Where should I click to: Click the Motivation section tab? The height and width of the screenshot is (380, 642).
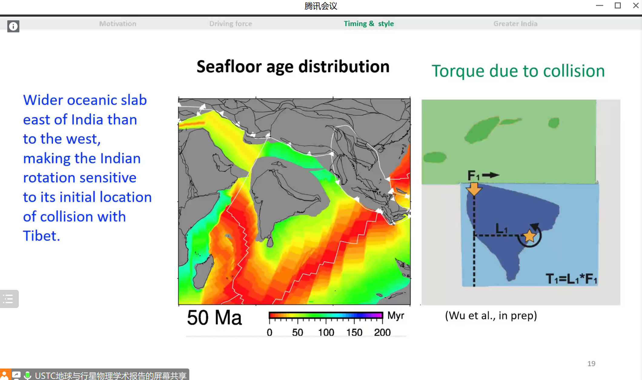(x=118, y=24)
